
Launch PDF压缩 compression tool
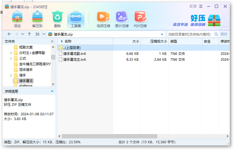140,19
